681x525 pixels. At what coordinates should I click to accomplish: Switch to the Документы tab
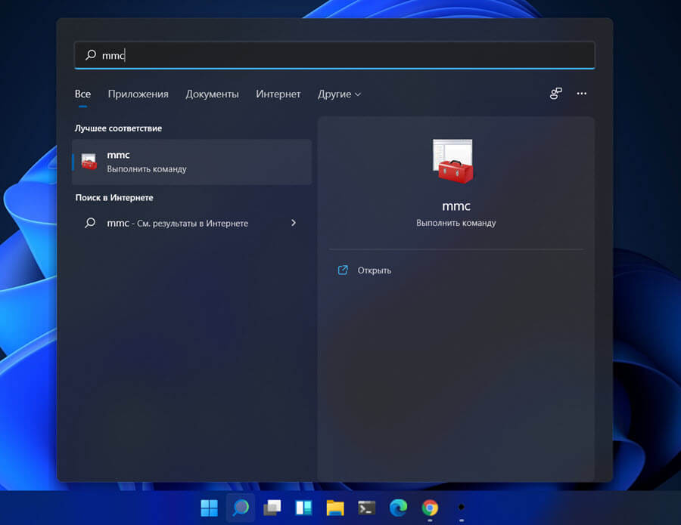point(212,94)
